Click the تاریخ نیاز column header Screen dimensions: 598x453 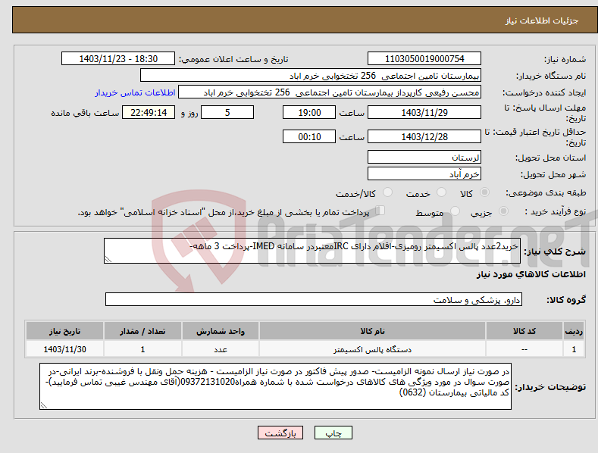point(64,331)
